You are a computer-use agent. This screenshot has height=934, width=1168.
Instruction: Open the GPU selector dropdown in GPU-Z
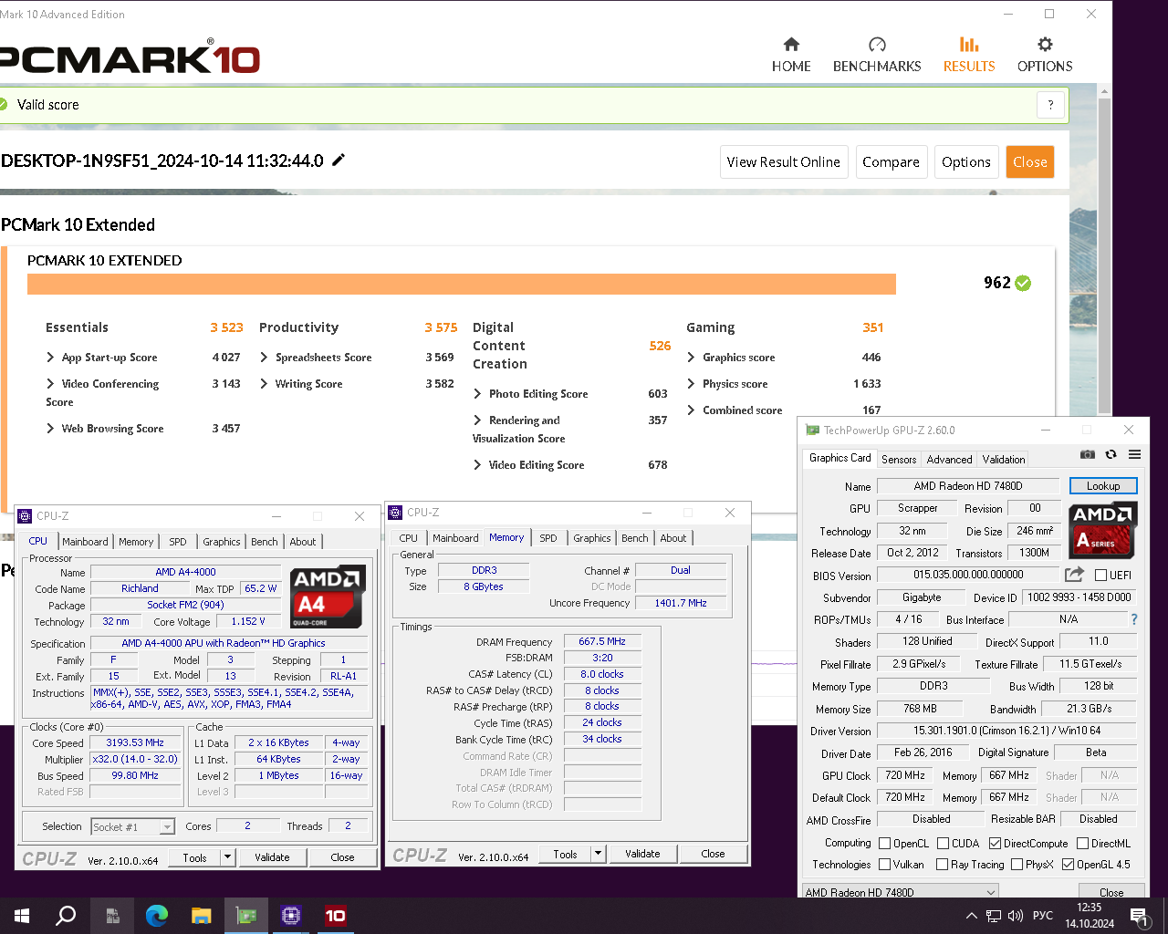900,892
